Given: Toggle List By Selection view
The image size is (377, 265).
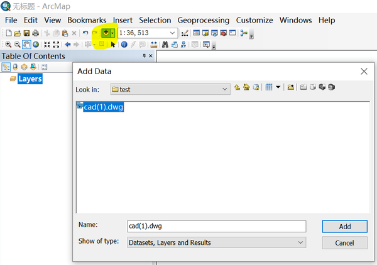Looking at the screenshot, I should [x=33, y=67].
